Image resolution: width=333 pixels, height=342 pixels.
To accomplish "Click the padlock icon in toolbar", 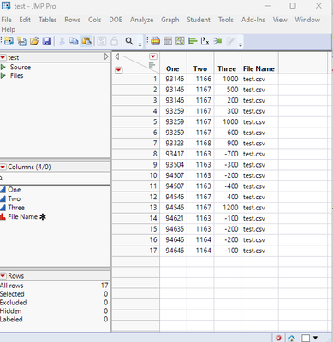I will pyautogui.click(x=114, y=42).
